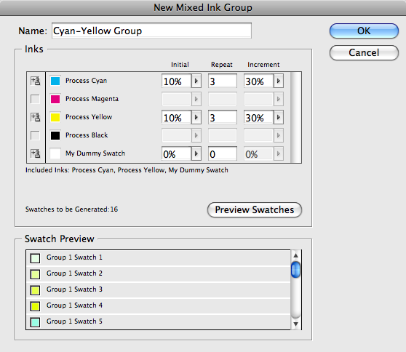Click the Preview Swatches button
Screen dimensions: 406x352
(x=255, y=209)
